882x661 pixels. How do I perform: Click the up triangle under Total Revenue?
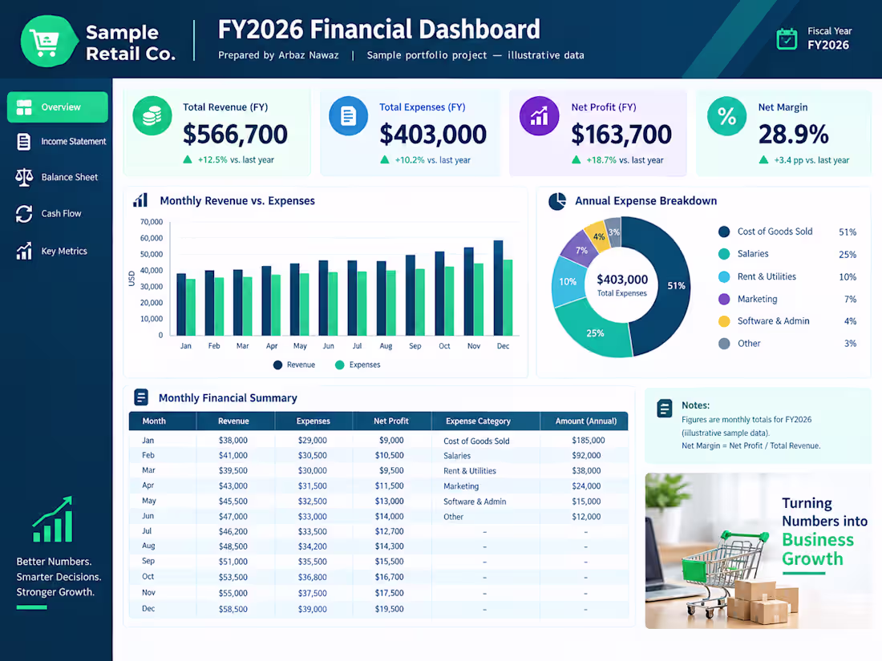click(188, 159)
